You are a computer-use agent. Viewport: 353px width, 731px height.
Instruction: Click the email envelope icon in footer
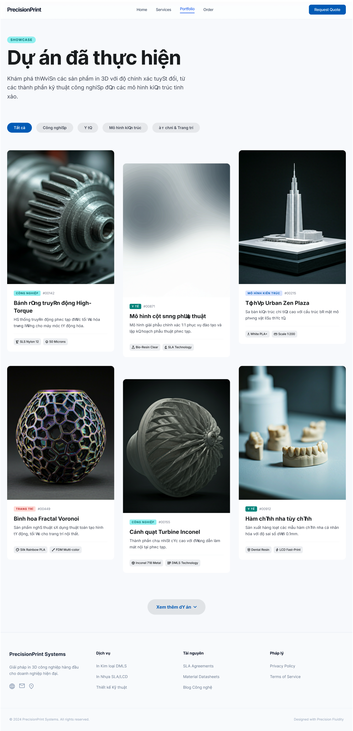click(22, 686)
